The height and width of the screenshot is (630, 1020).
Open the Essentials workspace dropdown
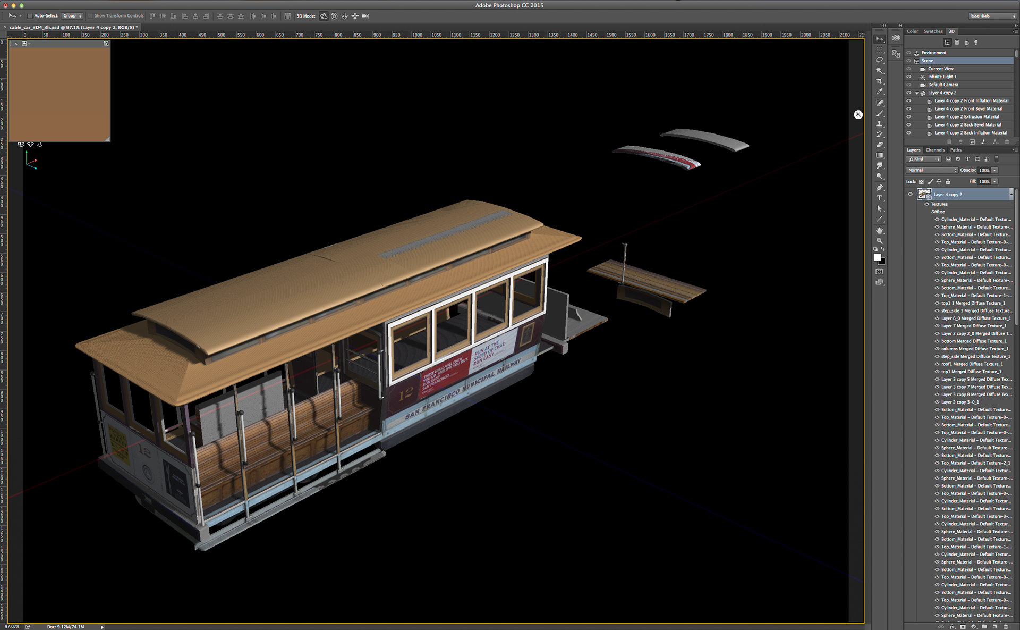(992, 16)
